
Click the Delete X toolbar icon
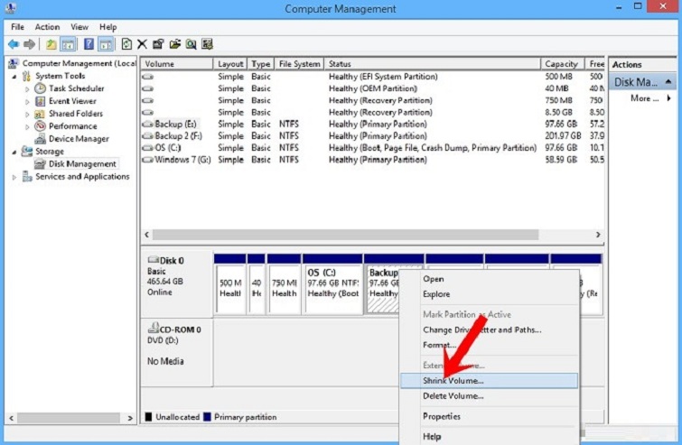click(x=143, y=43)
